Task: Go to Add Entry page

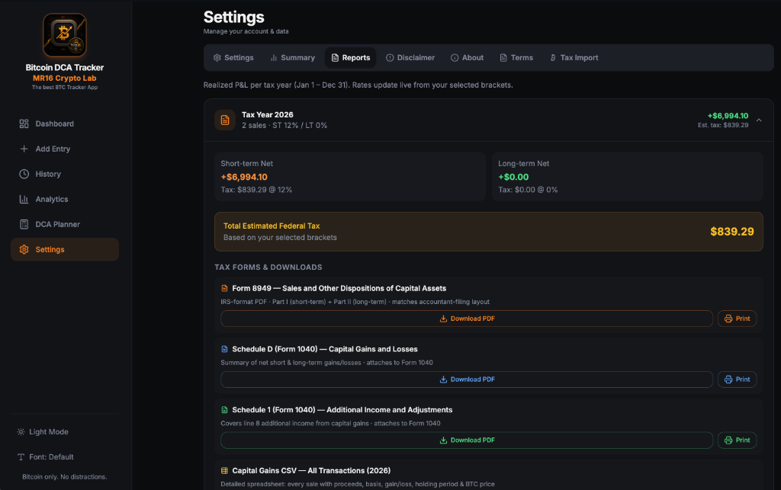Action: [x=65, y=149]
